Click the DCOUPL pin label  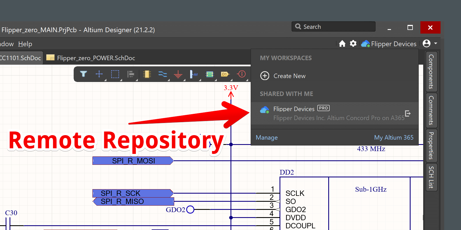tap(301, 226)
